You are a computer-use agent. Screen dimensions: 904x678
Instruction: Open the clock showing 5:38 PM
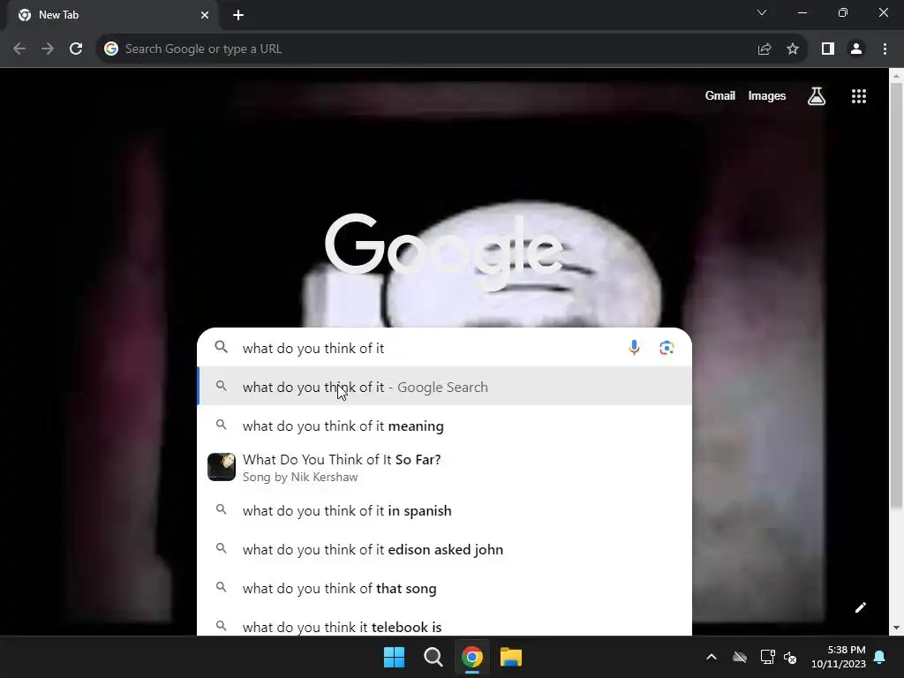pos(839,657)
